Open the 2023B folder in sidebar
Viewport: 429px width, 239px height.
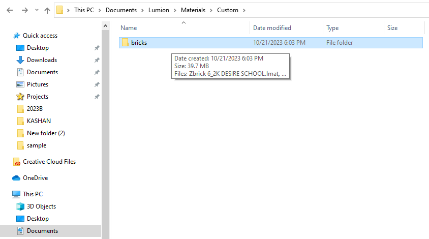(35, 109)
